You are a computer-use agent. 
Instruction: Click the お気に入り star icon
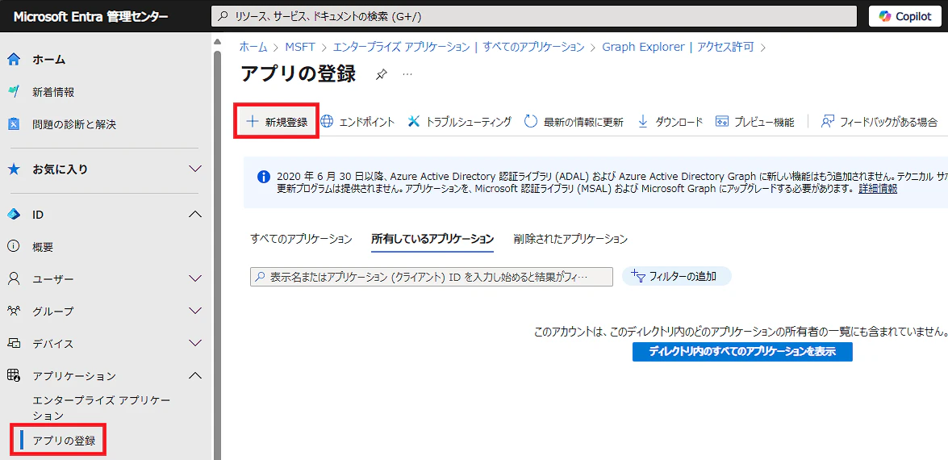pos(13,169)
